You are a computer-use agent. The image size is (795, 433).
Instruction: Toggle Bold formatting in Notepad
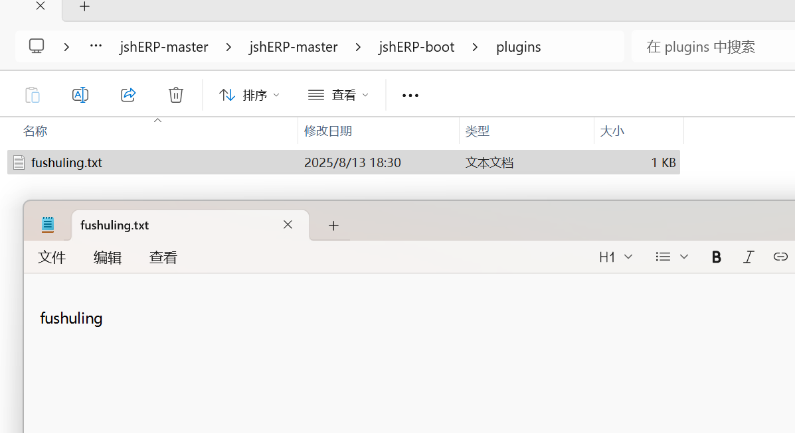716,257
